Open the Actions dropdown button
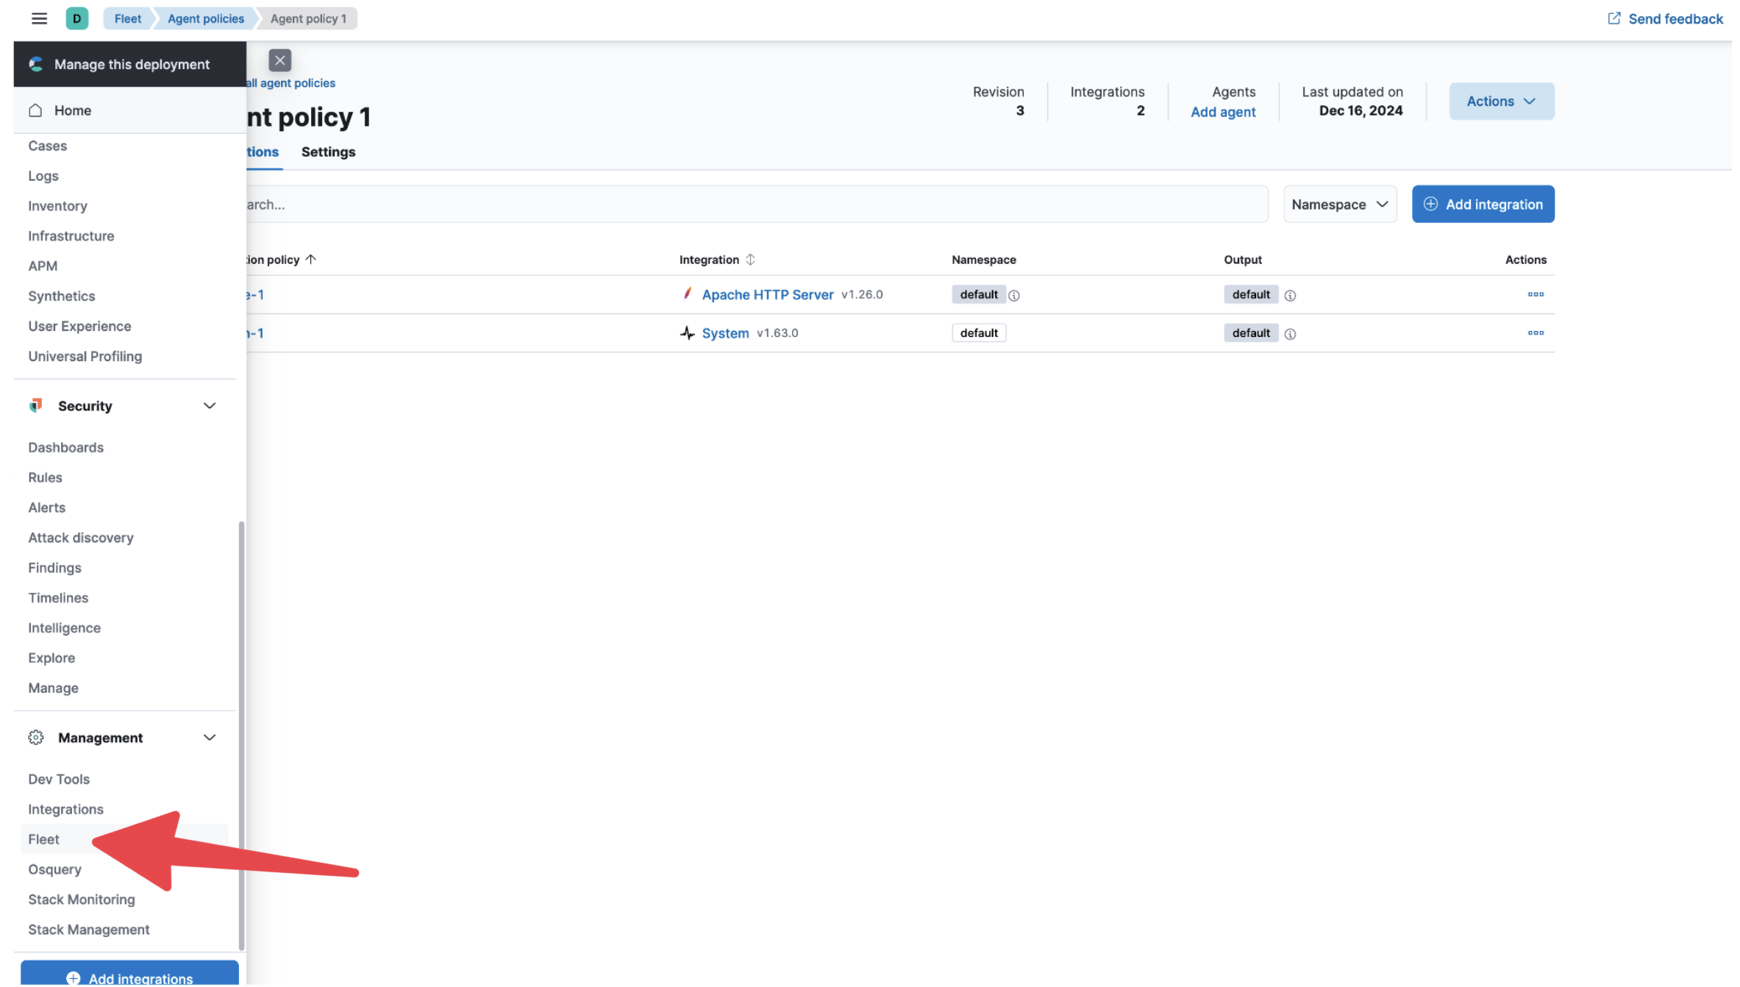The width and height of the screenshot is (1740, 987). (x=1501, y=101)
